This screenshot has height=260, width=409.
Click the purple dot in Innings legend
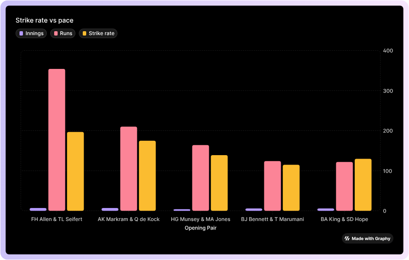(x=21, y=33)
